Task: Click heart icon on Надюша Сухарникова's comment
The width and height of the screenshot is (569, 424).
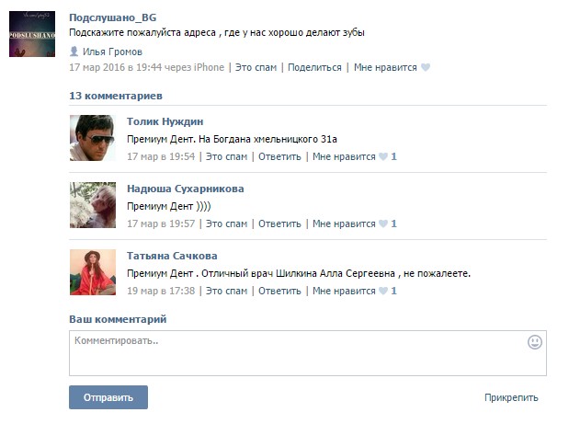Action: (383, 223)
